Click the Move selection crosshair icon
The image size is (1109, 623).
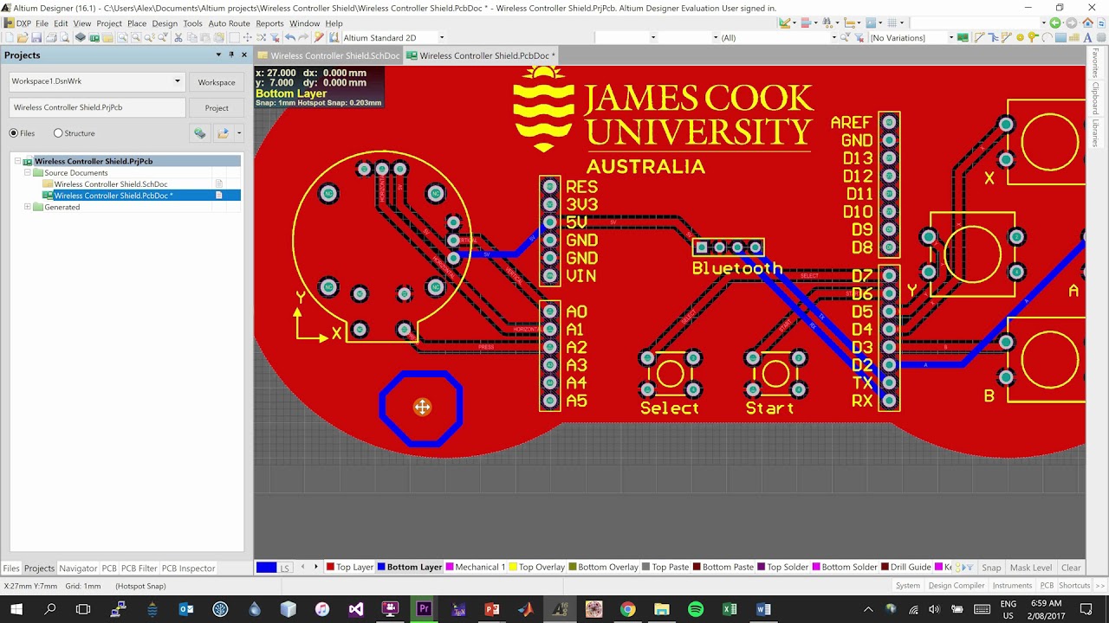click(247, 37)
